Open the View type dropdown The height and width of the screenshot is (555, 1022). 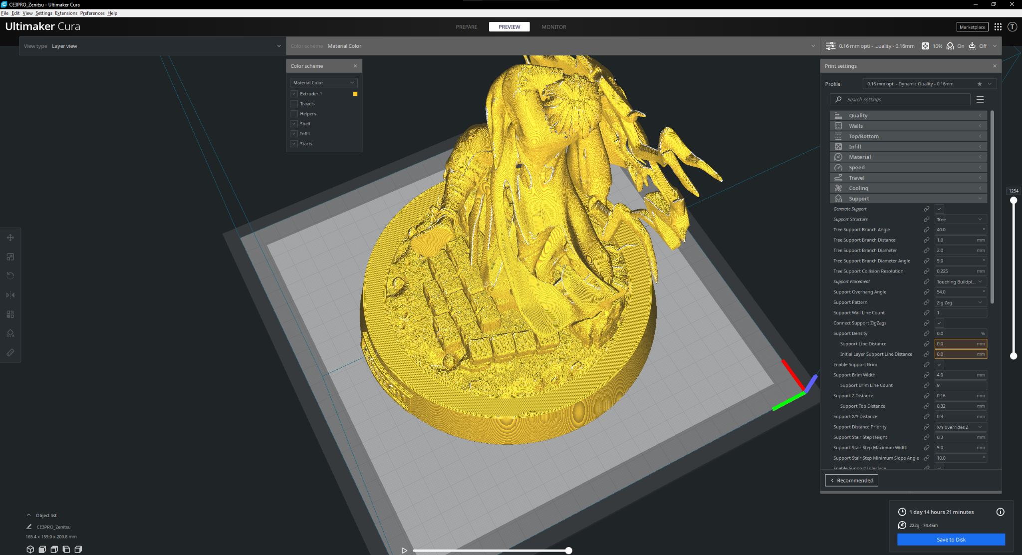tap(152, 46)
